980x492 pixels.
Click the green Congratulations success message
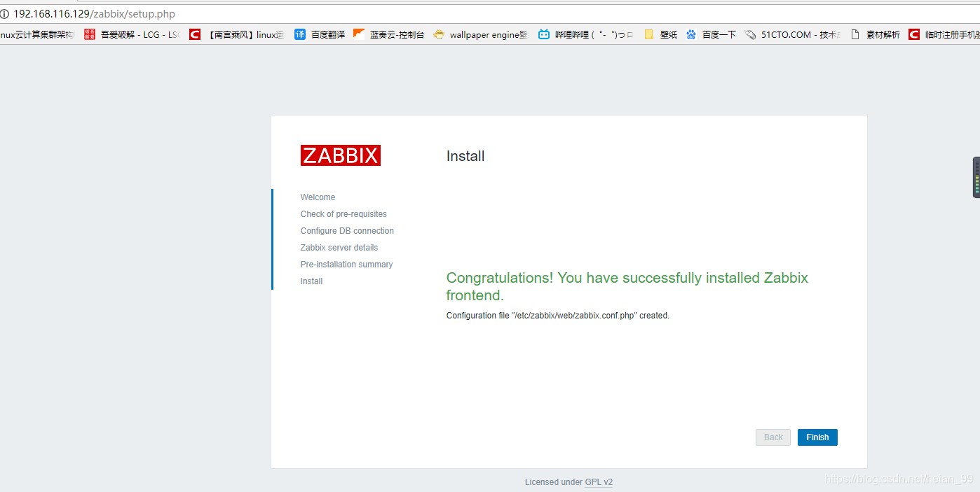(627, 286)
